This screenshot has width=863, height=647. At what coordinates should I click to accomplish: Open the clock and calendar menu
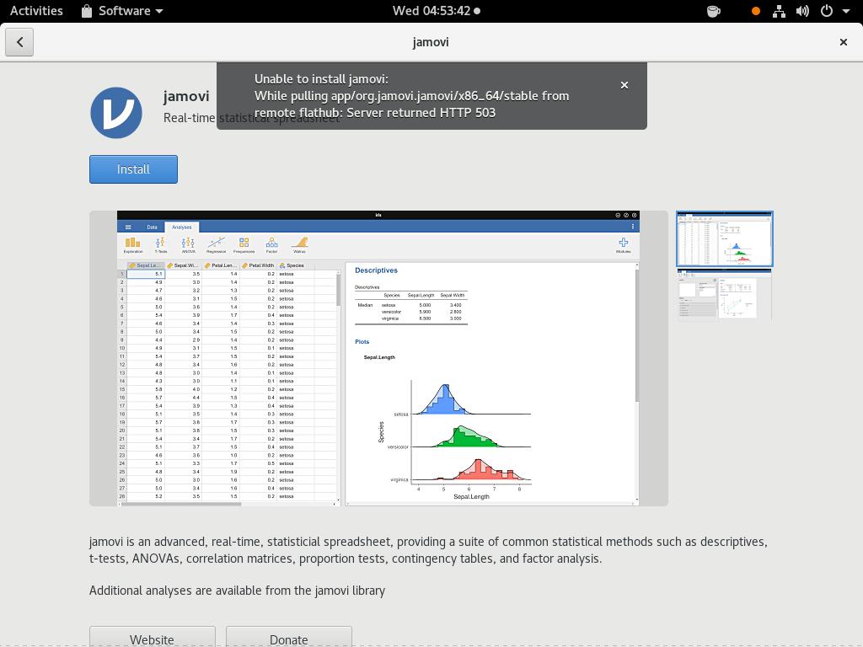(x=436, y=11)
